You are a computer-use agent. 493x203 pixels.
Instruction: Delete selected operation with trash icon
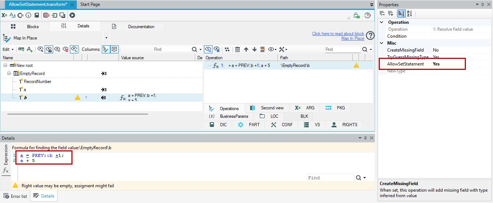coord(237,49)
